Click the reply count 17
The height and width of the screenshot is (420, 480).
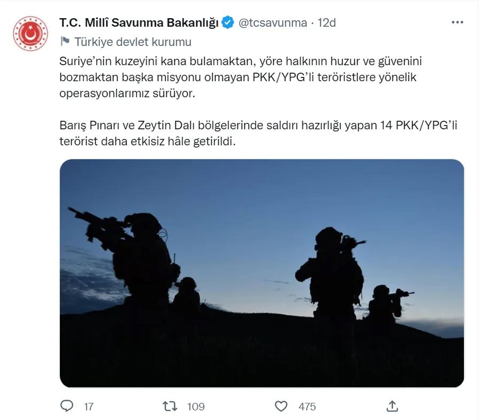(89, 407)
